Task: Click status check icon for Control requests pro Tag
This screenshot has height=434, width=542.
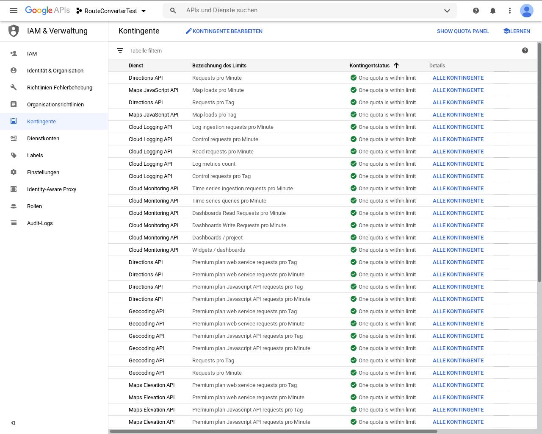Action: [354, 176]
